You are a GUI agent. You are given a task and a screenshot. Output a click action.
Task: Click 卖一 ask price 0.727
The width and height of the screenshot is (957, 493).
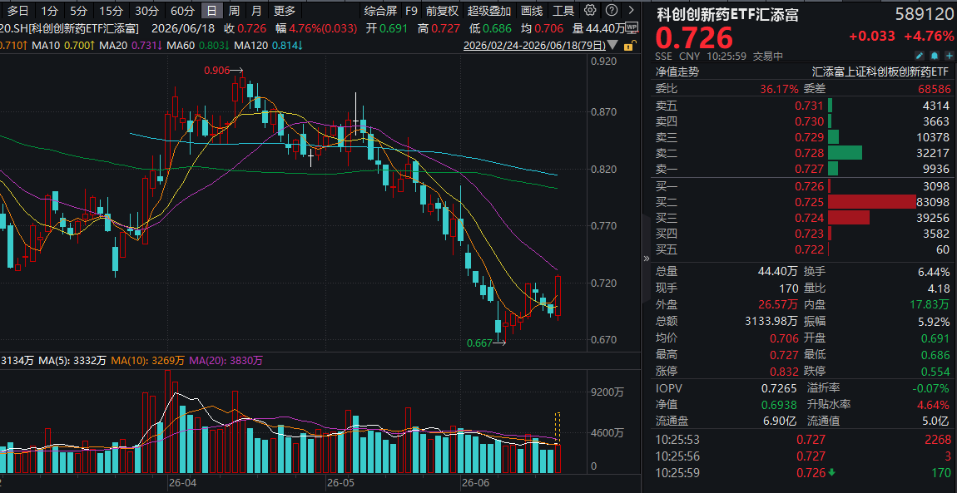pyautogui.click(x=810, y=169)
